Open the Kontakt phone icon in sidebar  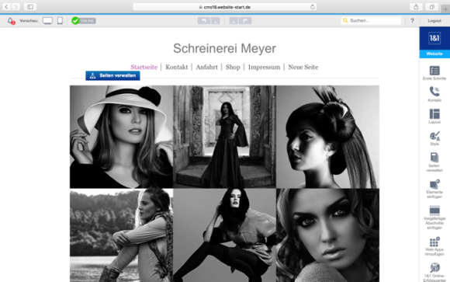coord(434,92)
